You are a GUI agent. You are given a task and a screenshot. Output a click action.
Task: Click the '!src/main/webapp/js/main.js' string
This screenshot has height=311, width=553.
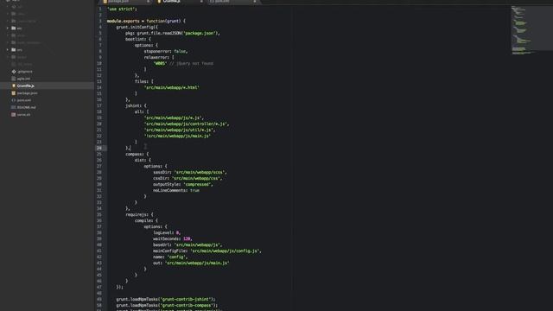coord(177,136)
